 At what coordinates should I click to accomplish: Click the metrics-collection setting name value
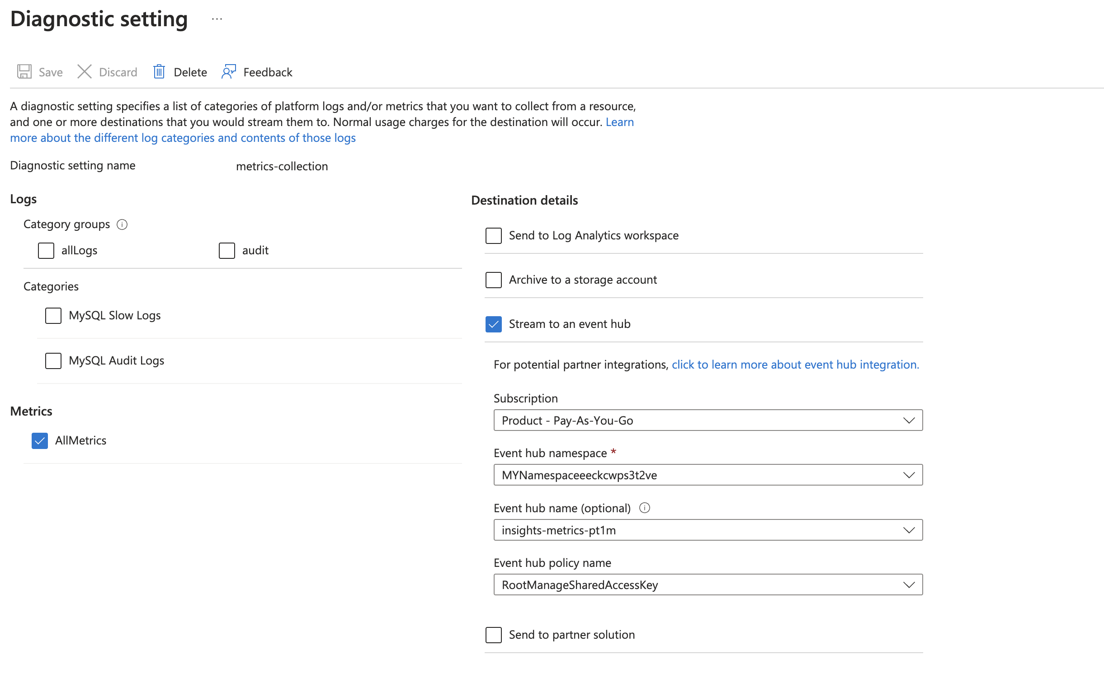pos(282,166)
